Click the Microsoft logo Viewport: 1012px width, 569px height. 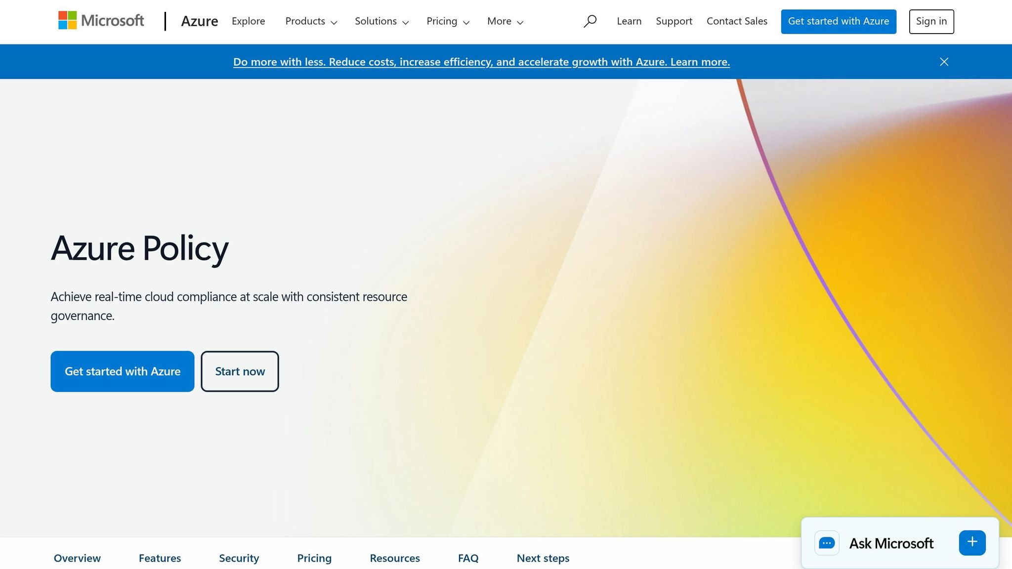(101, 21)
